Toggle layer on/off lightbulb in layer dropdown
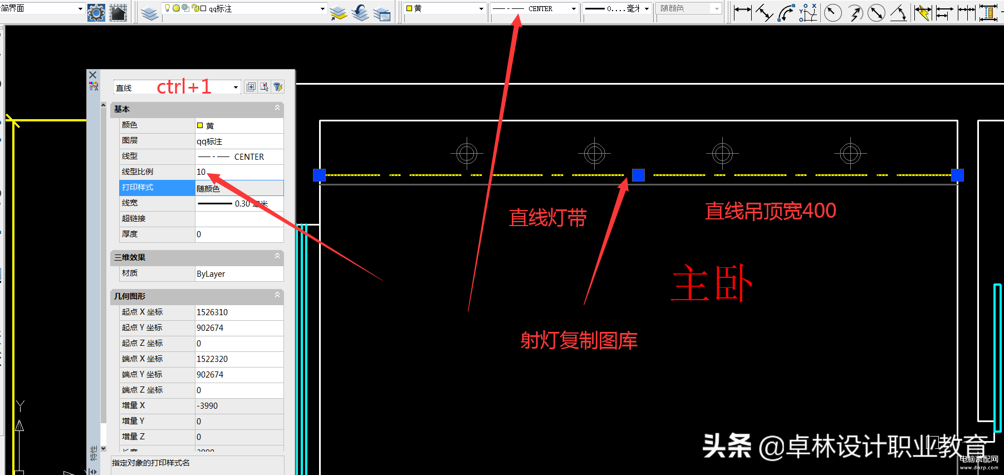This screenshot has width=1004, height=475. (167, 8)
